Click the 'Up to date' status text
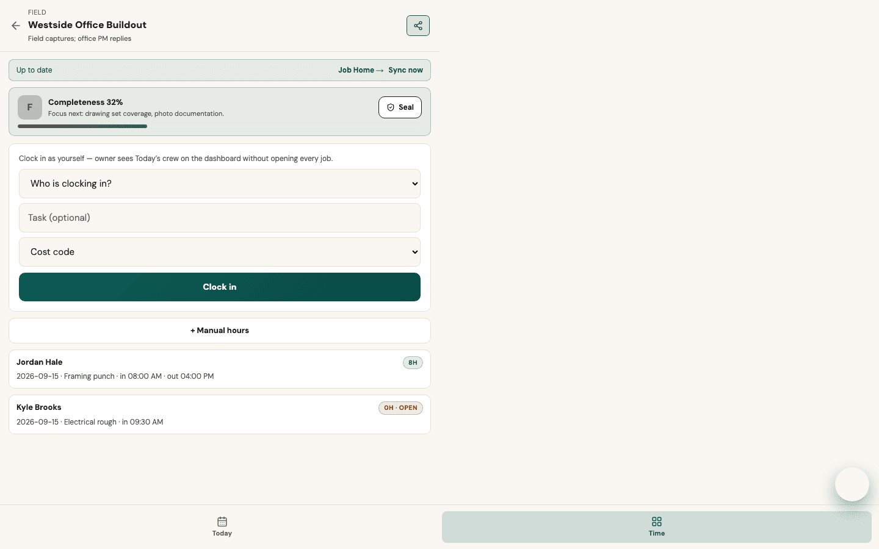 [34, 70]
